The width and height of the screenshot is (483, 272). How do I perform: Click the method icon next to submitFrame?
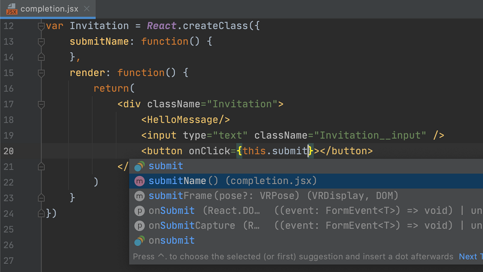139,196
